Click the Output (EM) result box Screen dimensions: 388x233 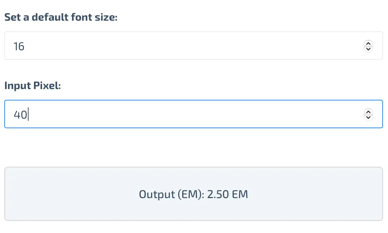pos(194,194)
